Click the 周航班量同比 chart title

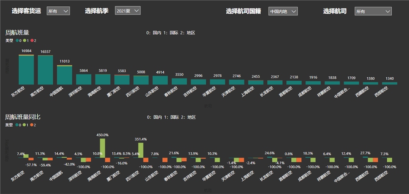tap(22, 117)
